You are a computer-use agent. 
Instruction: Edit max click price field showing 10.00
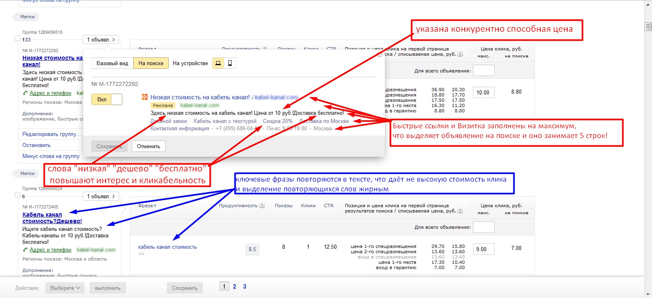click(x=484, y=92)
